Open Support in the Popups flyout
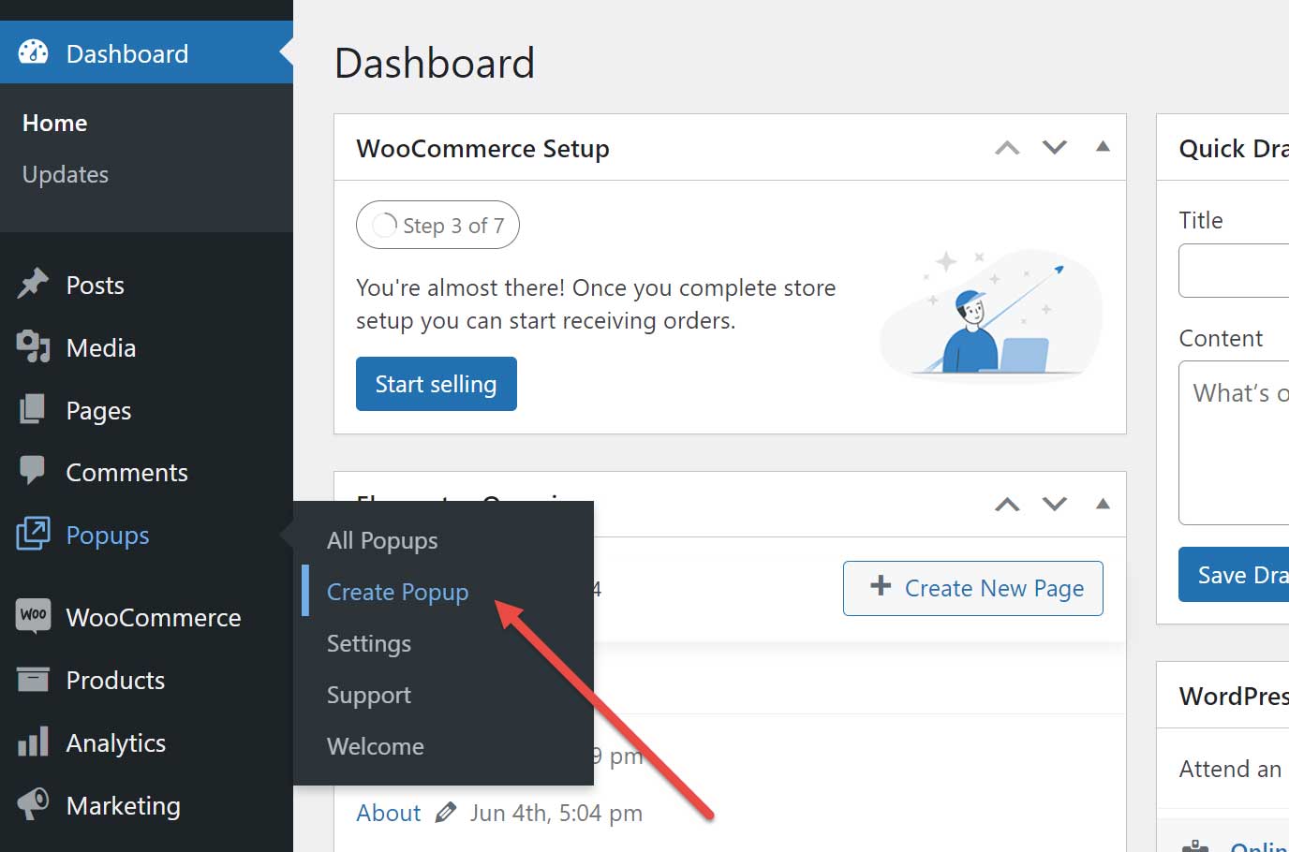 coord(369,695)
